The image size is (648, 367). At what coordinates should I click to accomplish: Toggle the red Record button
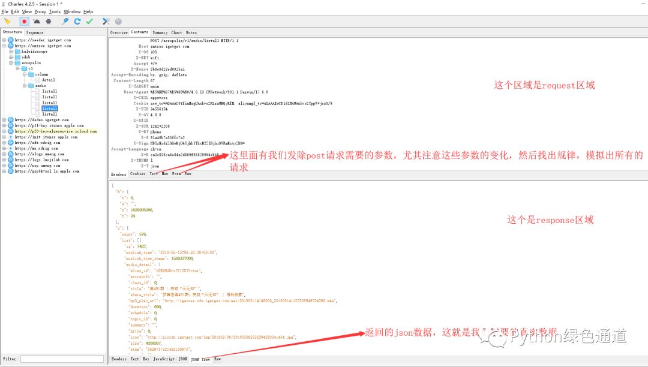coord(24,22)
